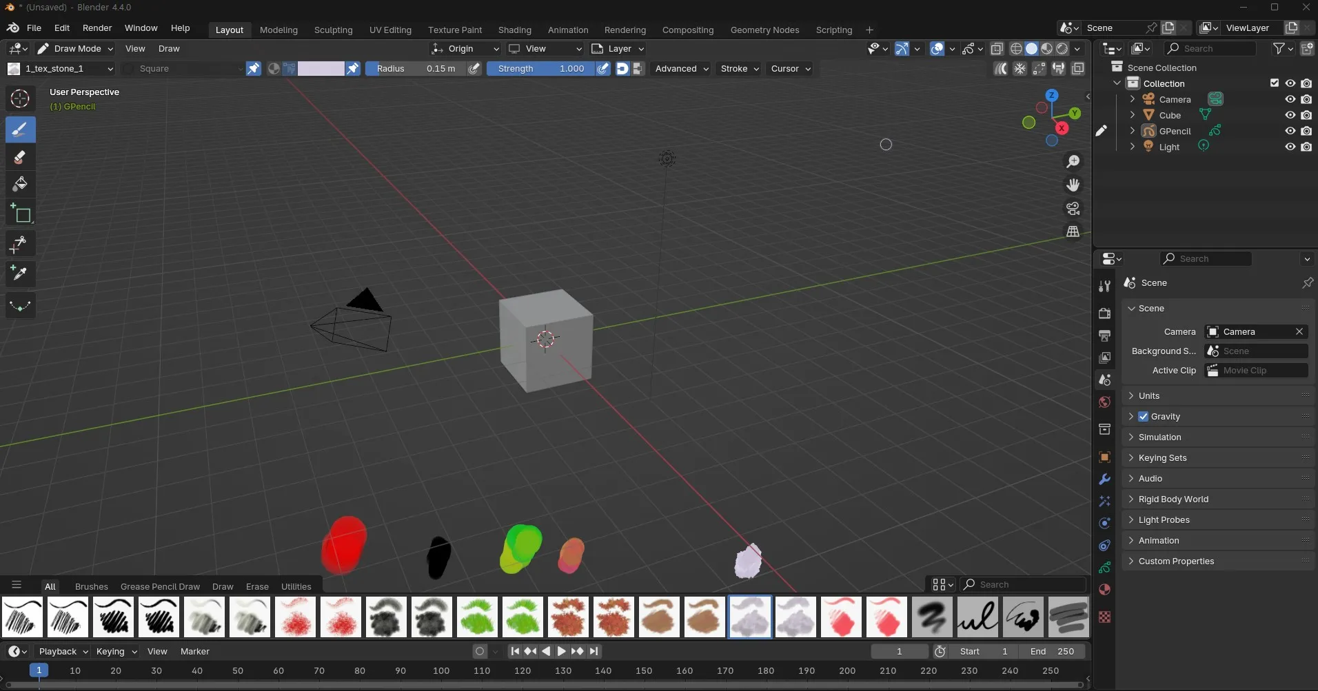Hide the Cube in viewport

coord(1290,115)
